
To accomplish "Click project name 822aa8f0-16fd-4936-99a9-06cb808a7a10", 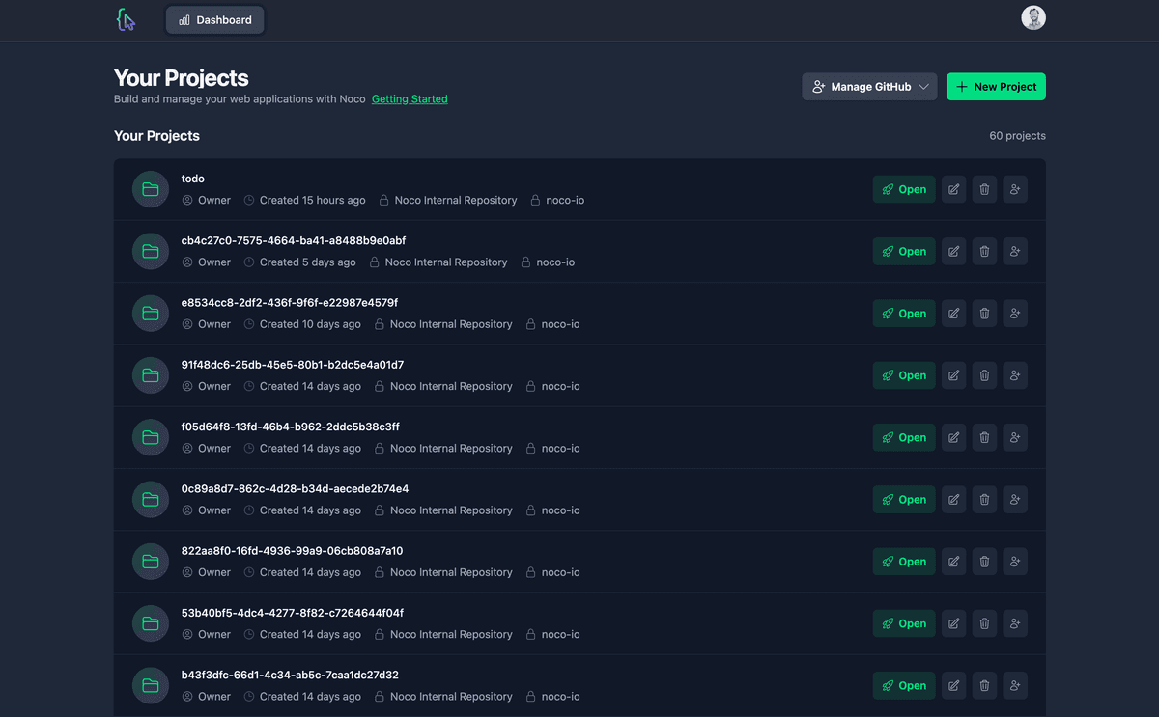I will click(292, 551).
